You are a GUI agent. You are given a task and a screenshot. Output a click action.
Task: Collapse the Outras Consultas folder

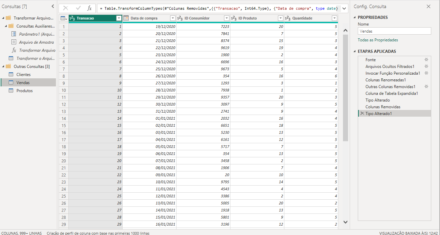pyautogui.click(x=3, y=67)
